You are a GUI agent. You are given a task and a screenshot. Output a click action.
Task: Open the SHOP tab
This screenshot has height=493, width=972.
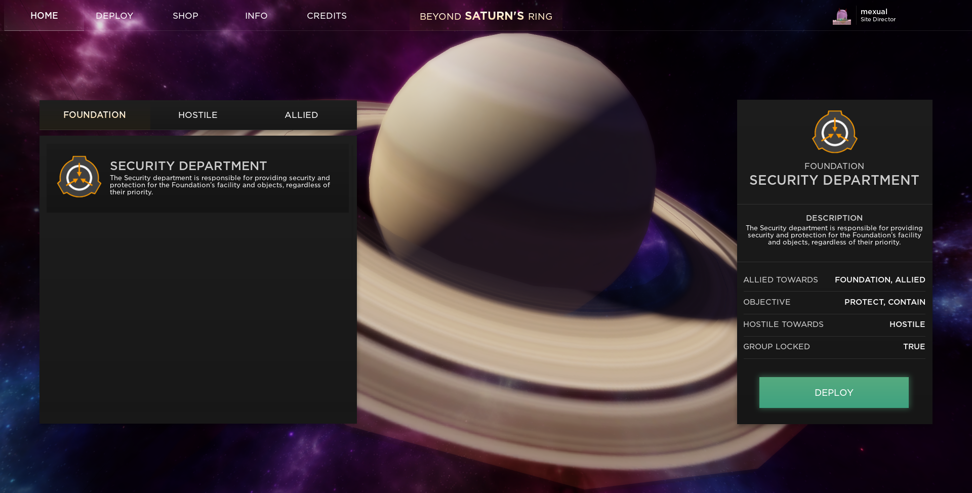185,16
